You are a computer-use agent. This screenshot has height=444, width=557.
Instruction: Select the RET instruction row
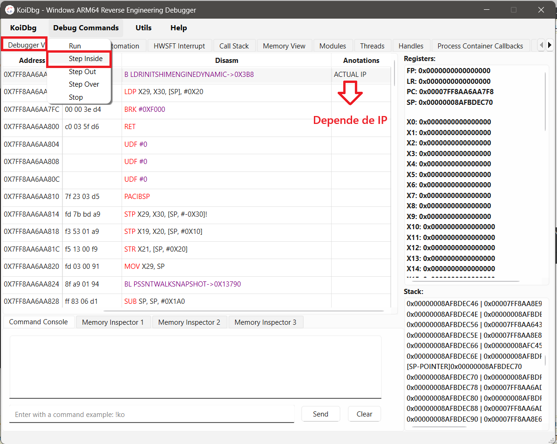tap(197, 127)
